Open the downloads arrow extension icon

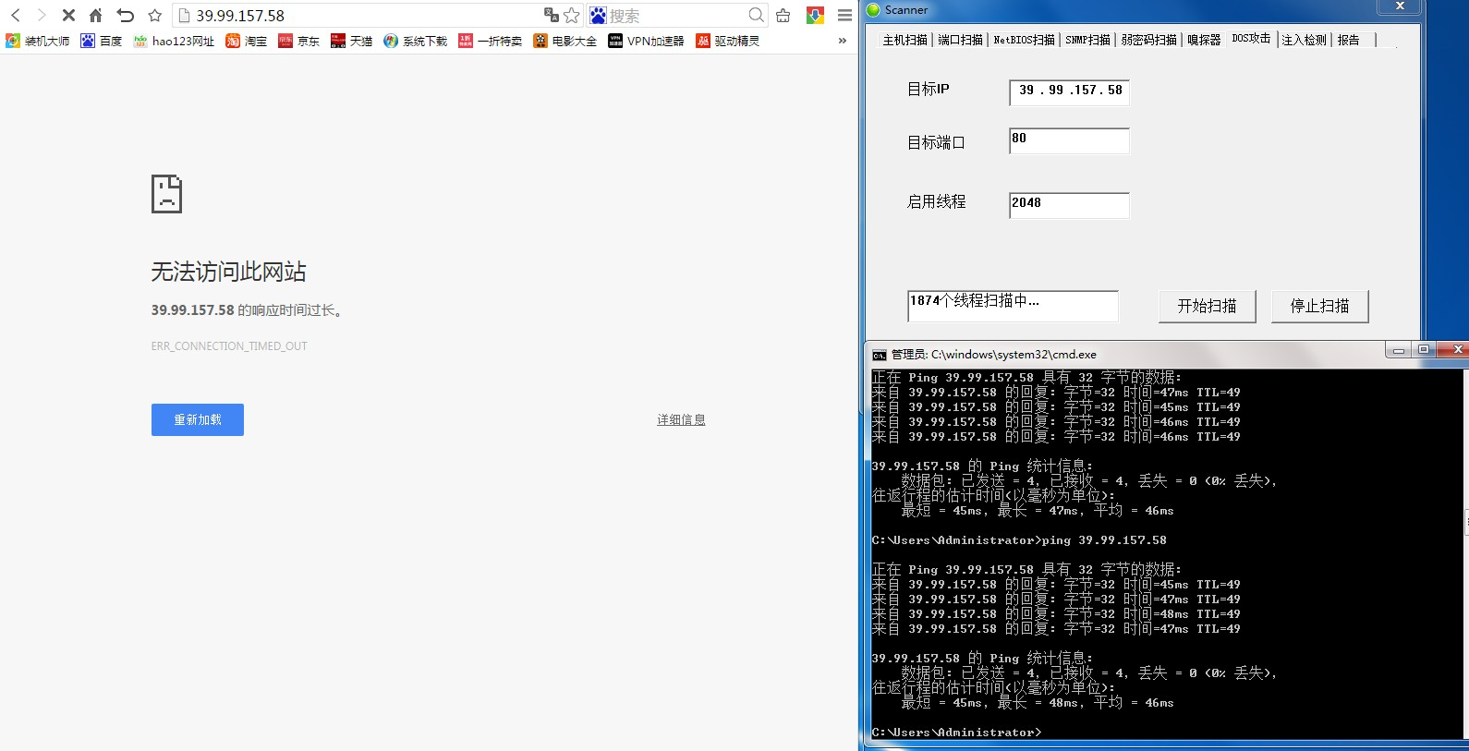pos(815,15)
